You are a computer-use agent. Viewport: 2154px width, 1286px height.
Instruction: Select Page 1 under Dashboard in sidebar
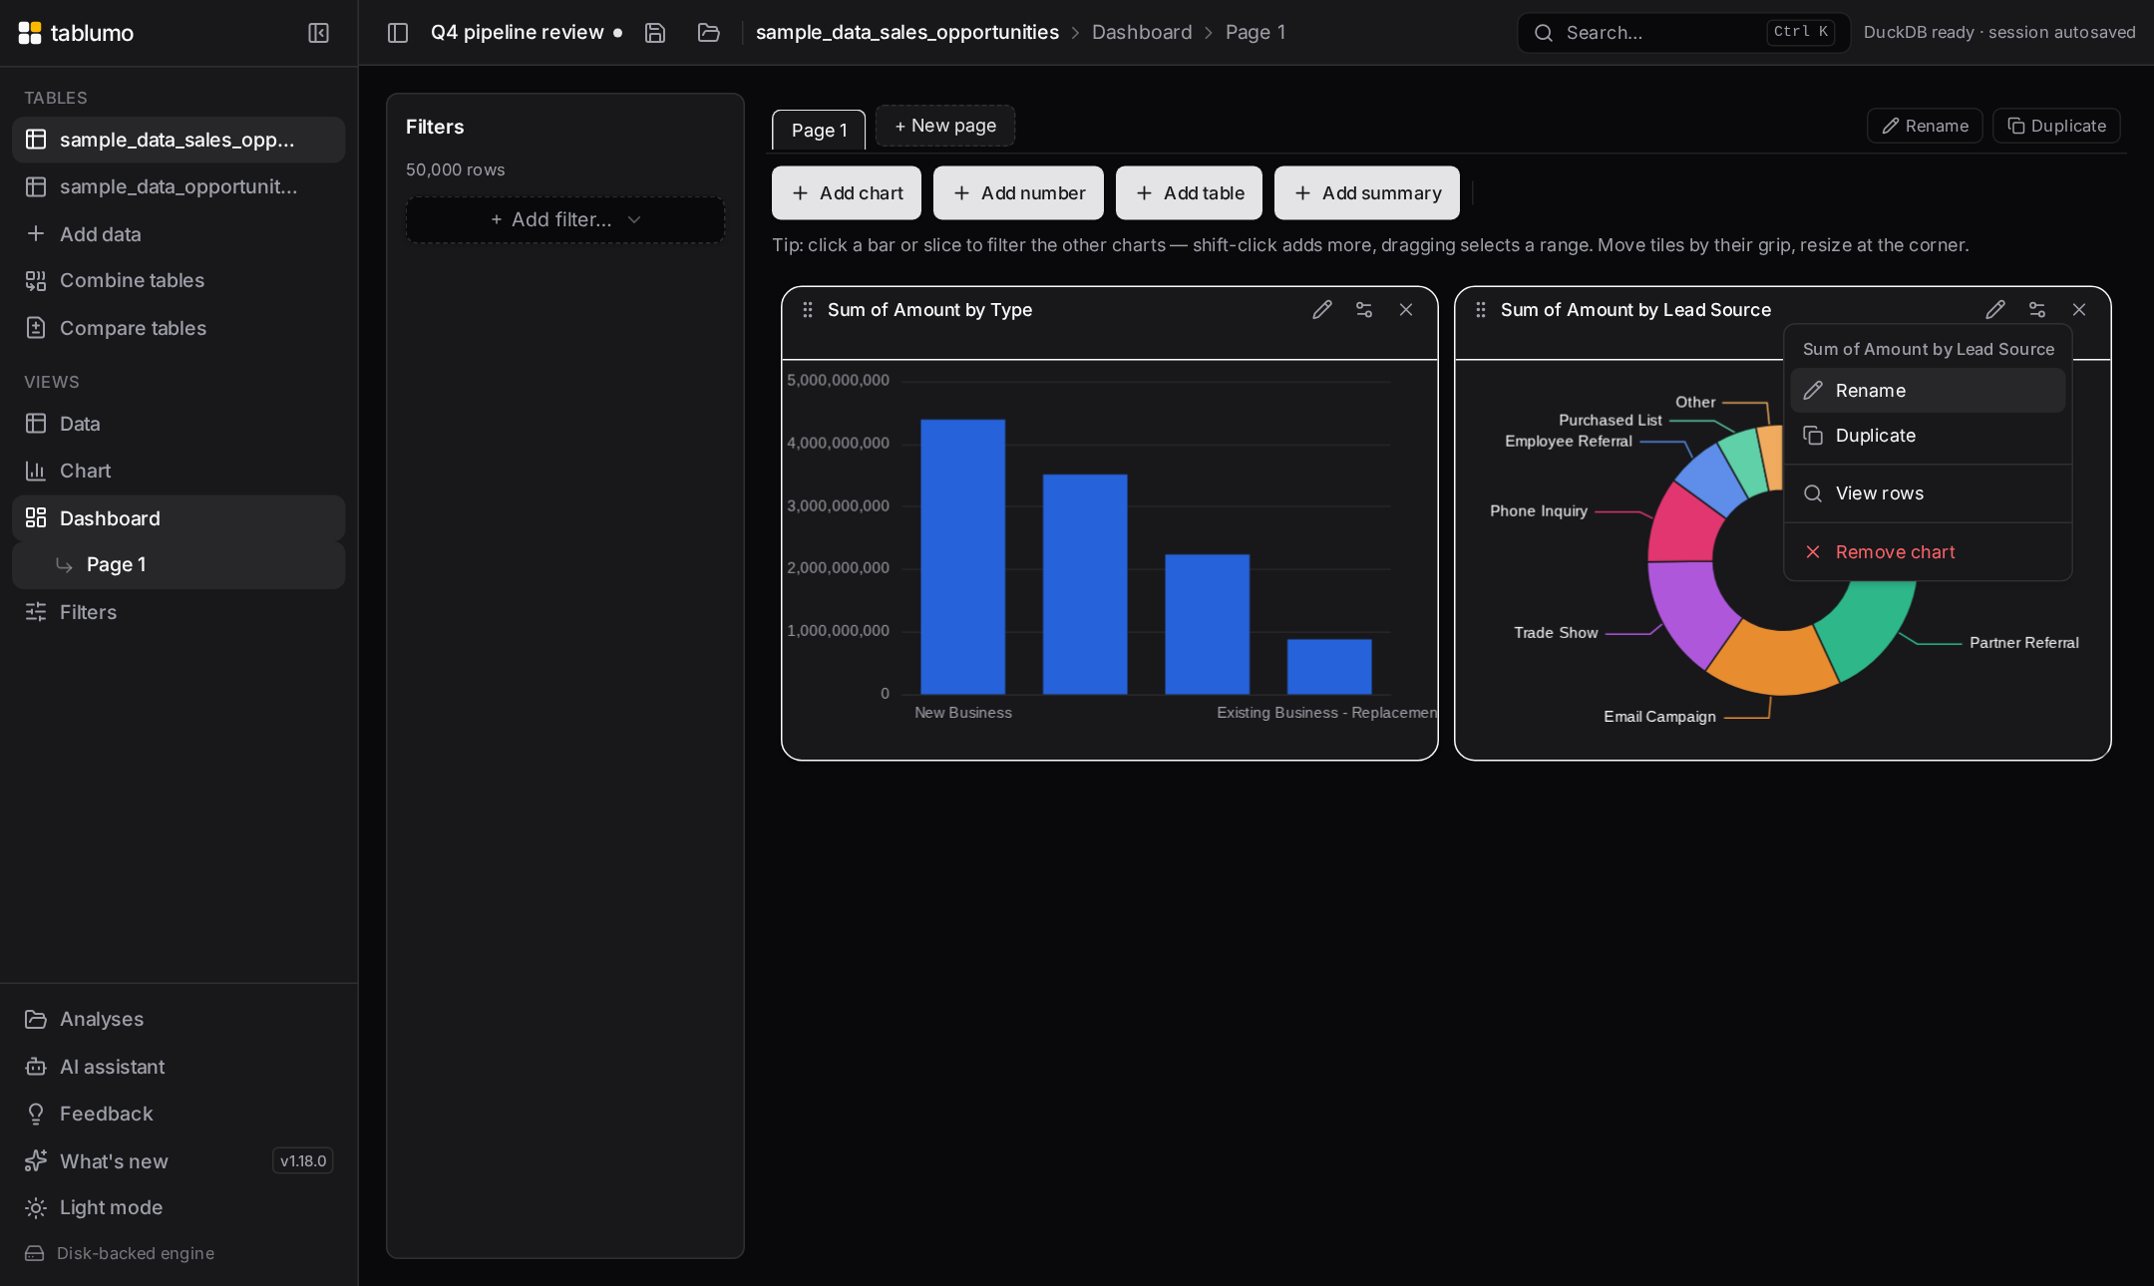coord(179,565)
